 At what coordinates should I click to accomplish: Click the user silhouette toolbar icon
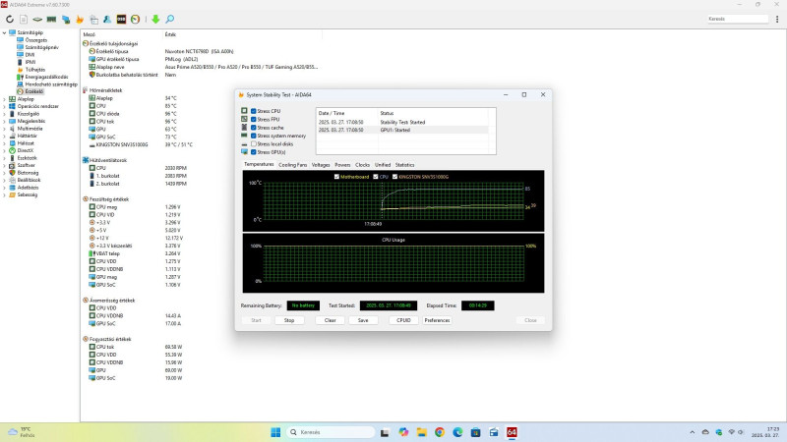(107, 19)
